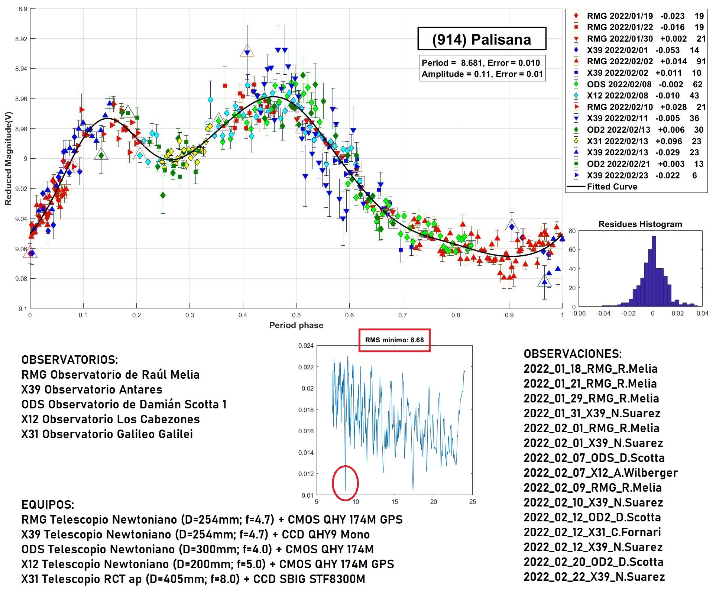Click the Reduced Magnitude(V) axis label

[8, 158]
